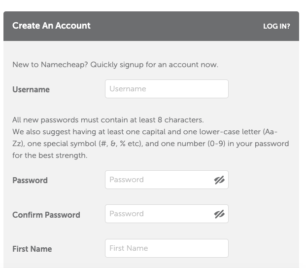This screenshot has width=306, height=268.
Task: Click the bold Username label
Action: point(31,89)
